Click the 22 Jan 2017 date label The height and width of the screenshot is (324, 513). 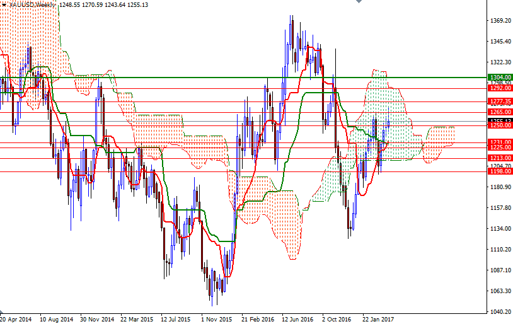point(379,320)
